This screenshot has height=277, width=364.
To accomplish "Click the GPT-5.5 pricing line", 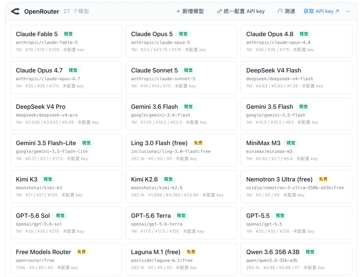I will pyautogui.click(x=280, y=231).
